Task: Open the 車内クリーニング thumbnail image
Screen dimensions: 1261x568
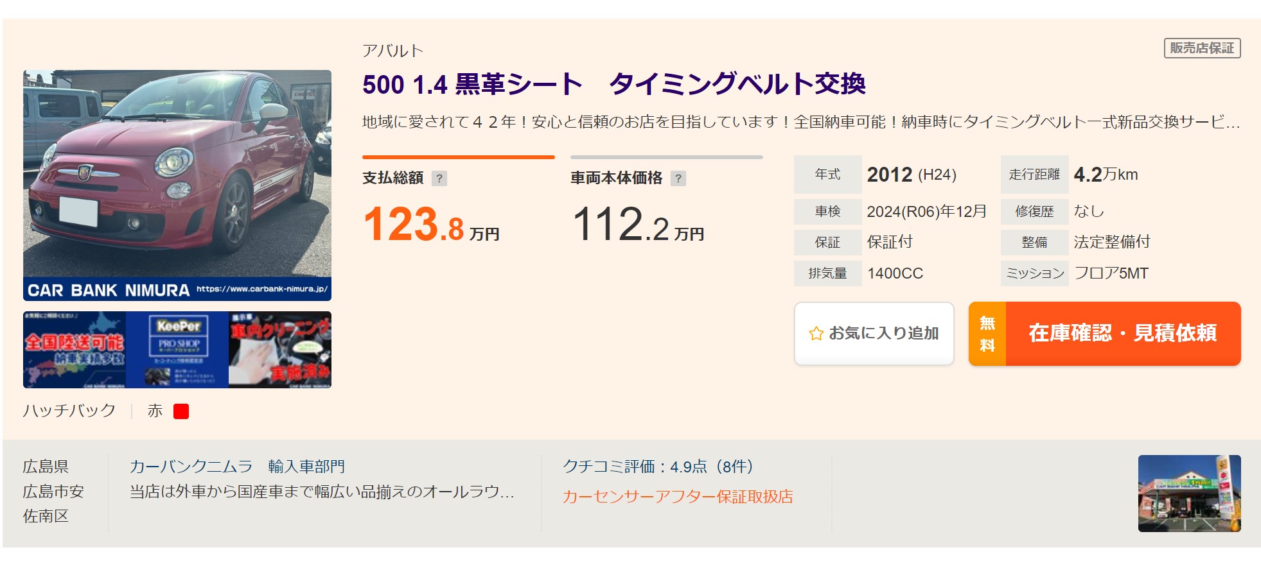Action: (280, 350)
